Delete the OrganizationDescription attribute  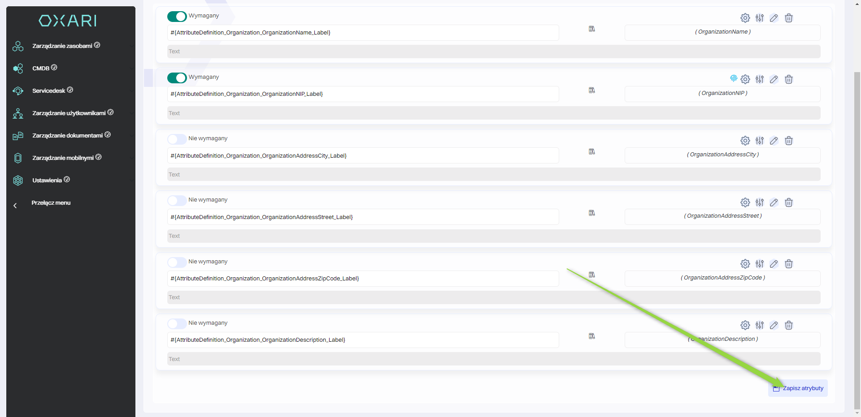pos(788,325)
